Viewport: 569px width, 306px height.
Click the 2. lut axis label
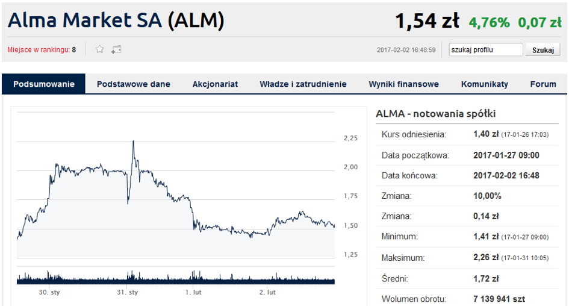tap(267, 292)
